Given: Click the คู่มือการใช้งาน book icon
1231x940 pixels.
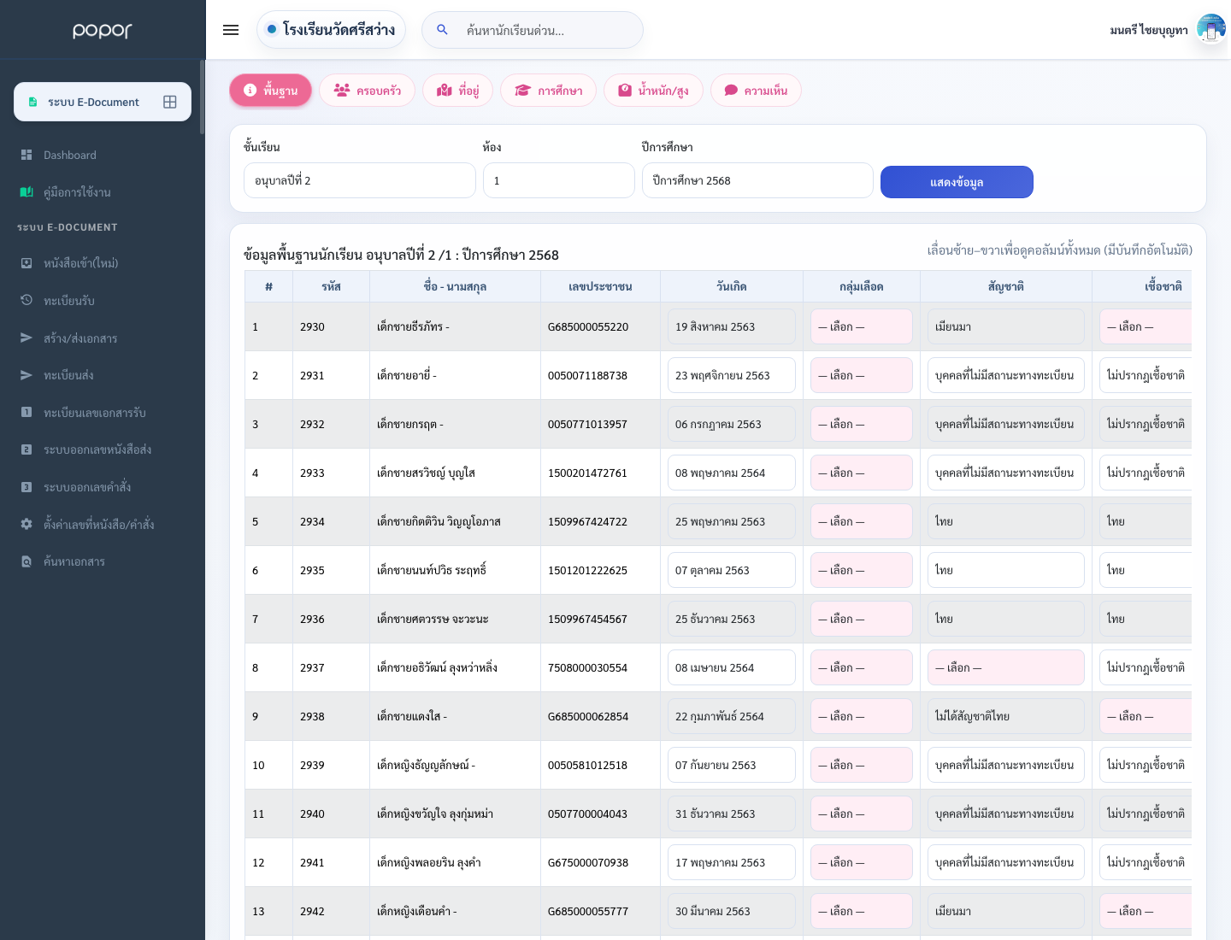Looking at the screenshot, I should coord(27,192).
